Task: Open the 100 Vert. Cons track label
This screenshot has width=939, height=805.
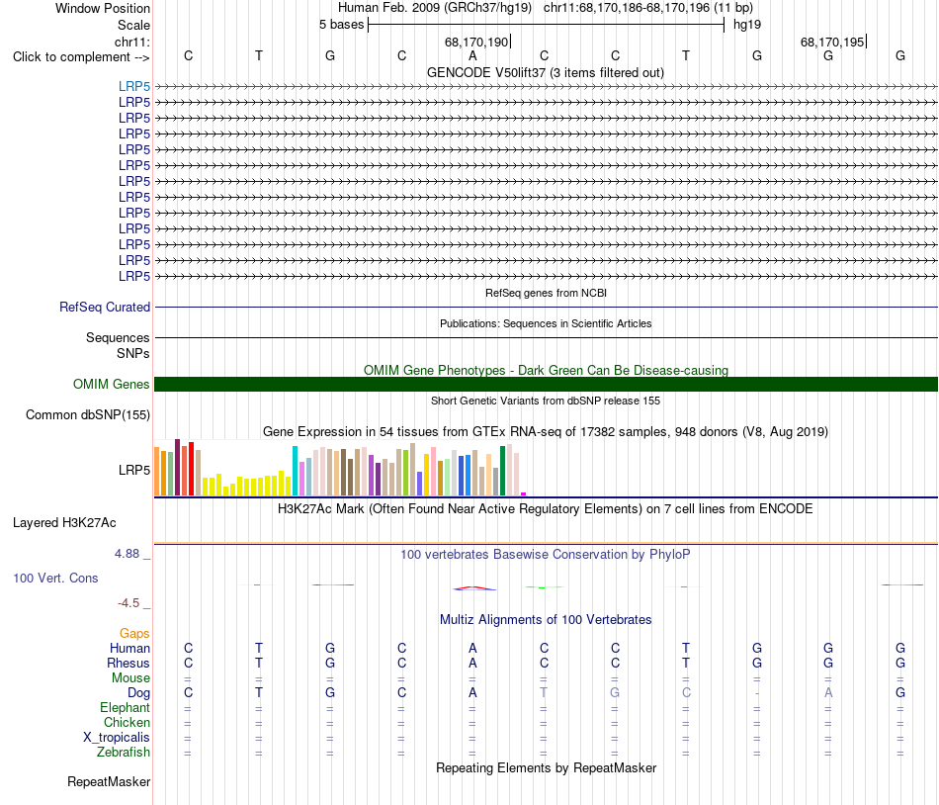Action: [55, 578]
